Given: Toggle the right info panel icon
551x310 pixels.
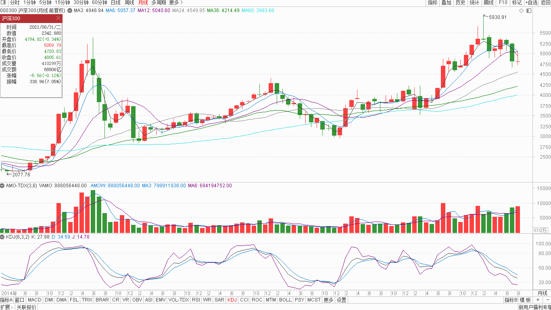Looking at the screenshot, I should (529, 10).
